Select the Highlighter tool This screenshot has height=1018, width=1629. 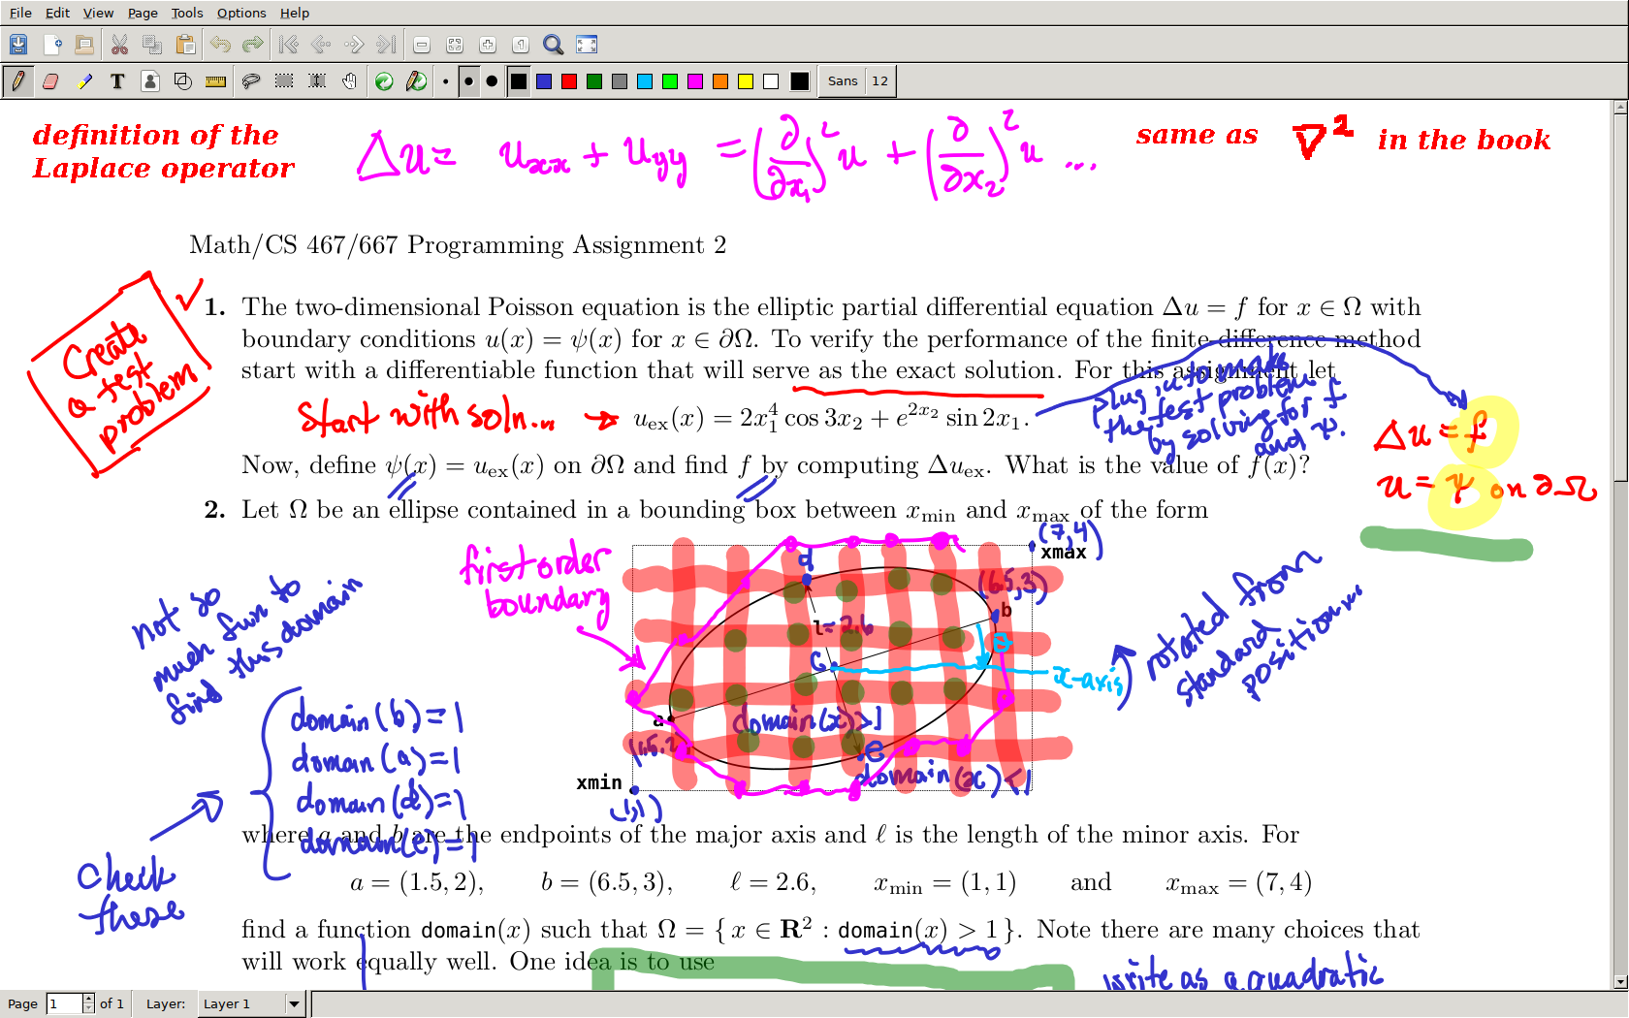click(x=85, y=81)
